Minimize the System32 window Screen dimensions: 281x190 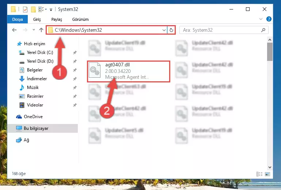(231, 9)
